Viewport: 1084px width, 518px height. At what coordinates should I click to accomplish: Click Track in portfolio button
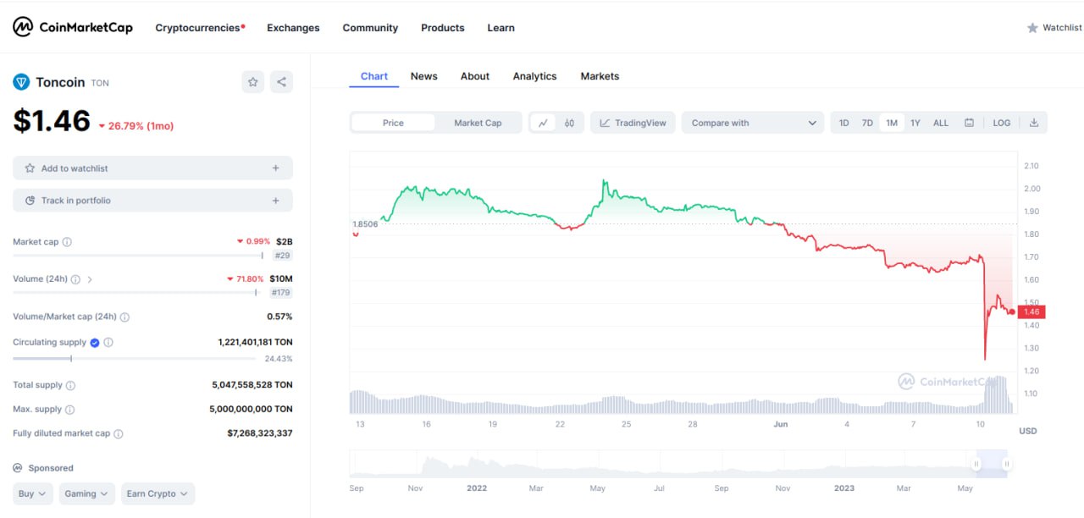(x=152, y=201)
